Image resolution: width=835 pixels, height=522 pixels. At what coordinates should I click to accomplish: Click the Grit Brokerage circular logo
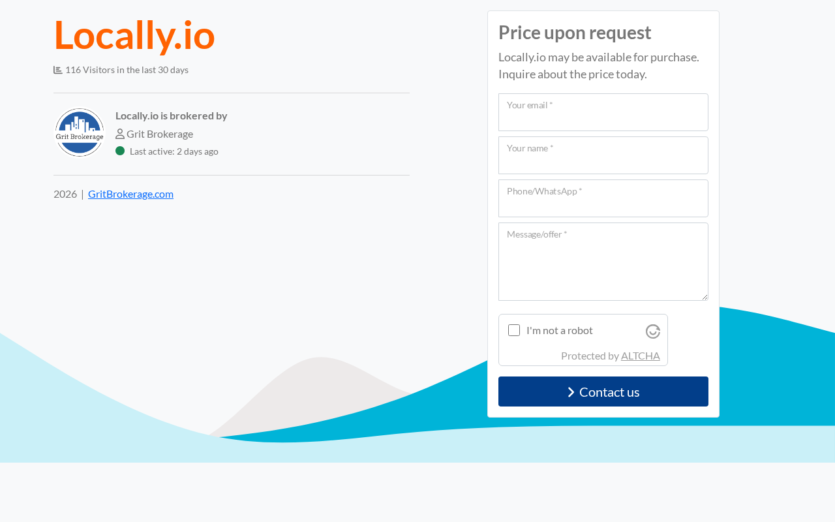[80, 132]
